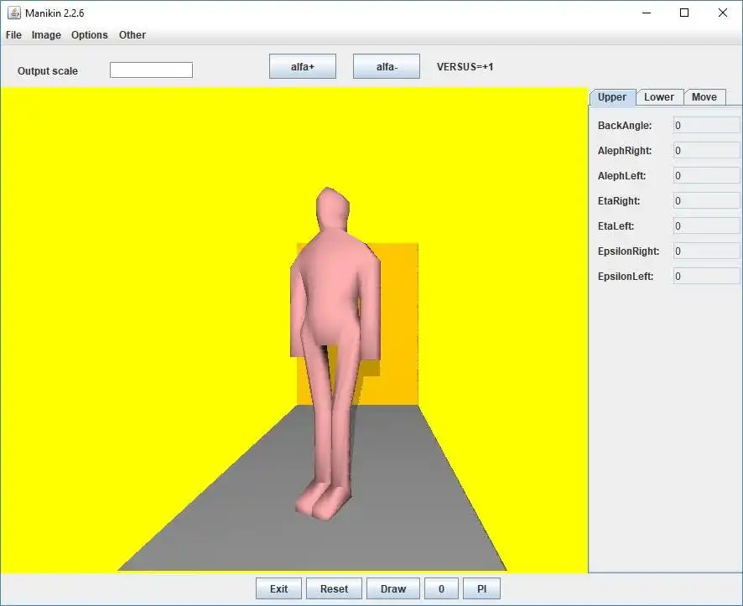Focus the EtaLeft input field
The width and height of the screenshot is (743, 606).
tap(706, 226)
